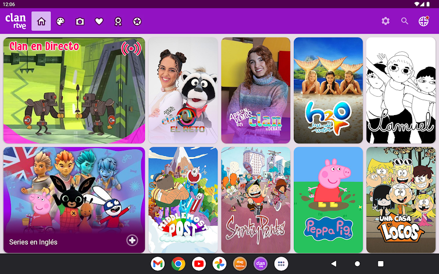Select Una Casa de Locos series
This screenshot has height=274, width=439.
coord(401,200)
